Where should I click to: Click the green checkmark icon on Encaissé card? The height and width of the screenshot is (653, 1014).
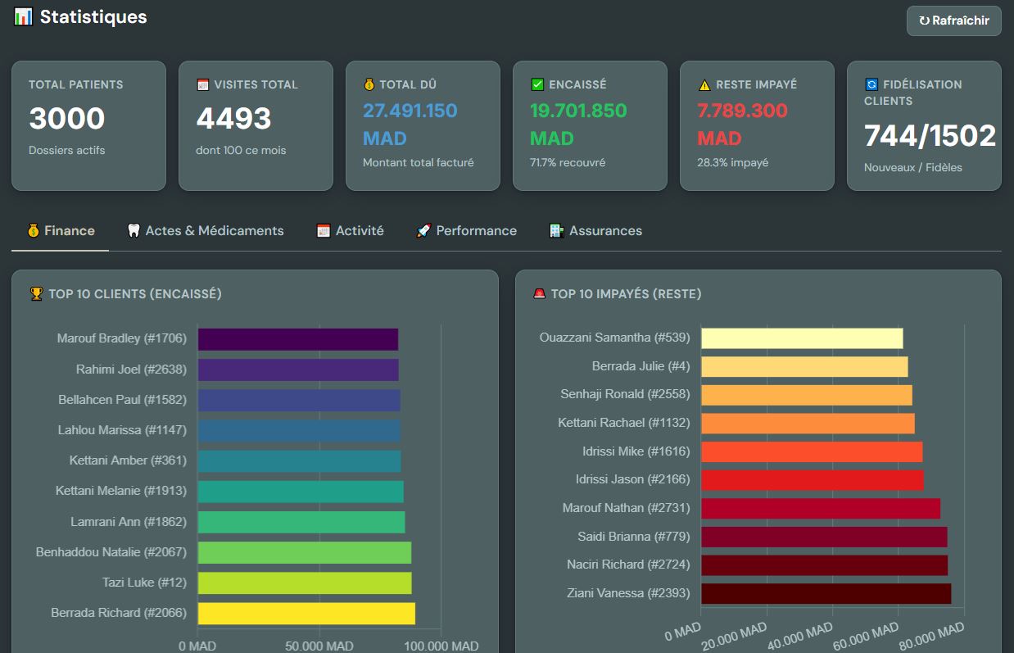tap(537, 84)
